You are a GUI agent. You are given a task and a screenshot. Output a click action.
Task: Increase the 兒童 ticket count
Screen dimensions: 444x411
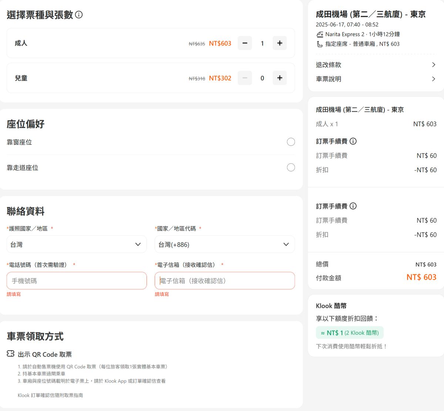pos(280,78)
